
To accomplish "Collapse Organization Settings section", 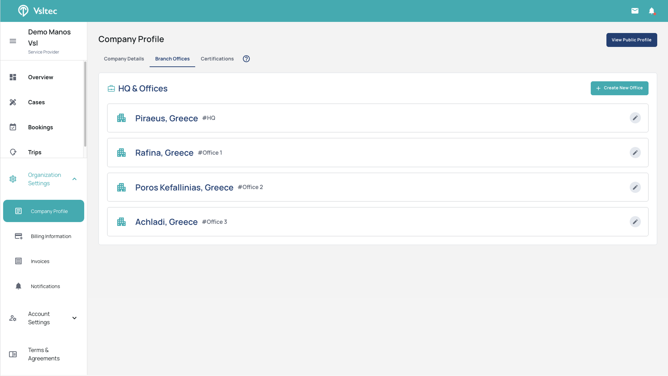I will [74, 179].
